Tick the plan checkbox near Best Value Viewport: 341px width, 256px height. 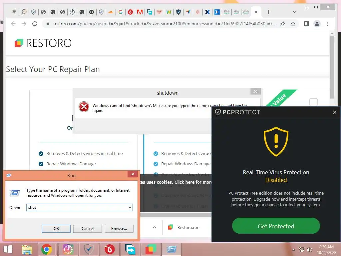point(313,102)
